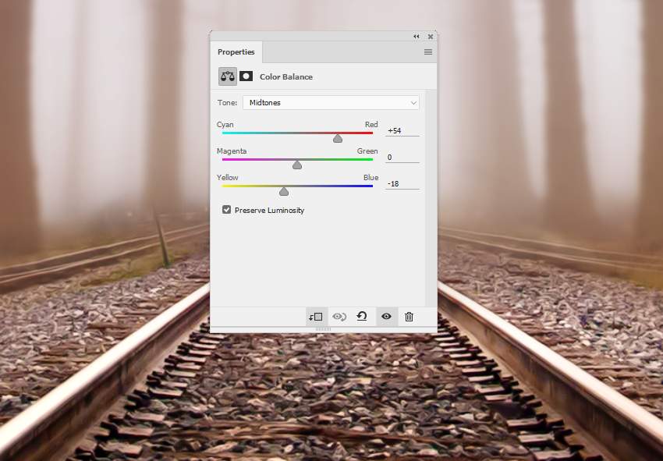The height and width of the screenshot is (461, 663).
Task: Switch to the Properties tab
Action: [x=236, y=52]
